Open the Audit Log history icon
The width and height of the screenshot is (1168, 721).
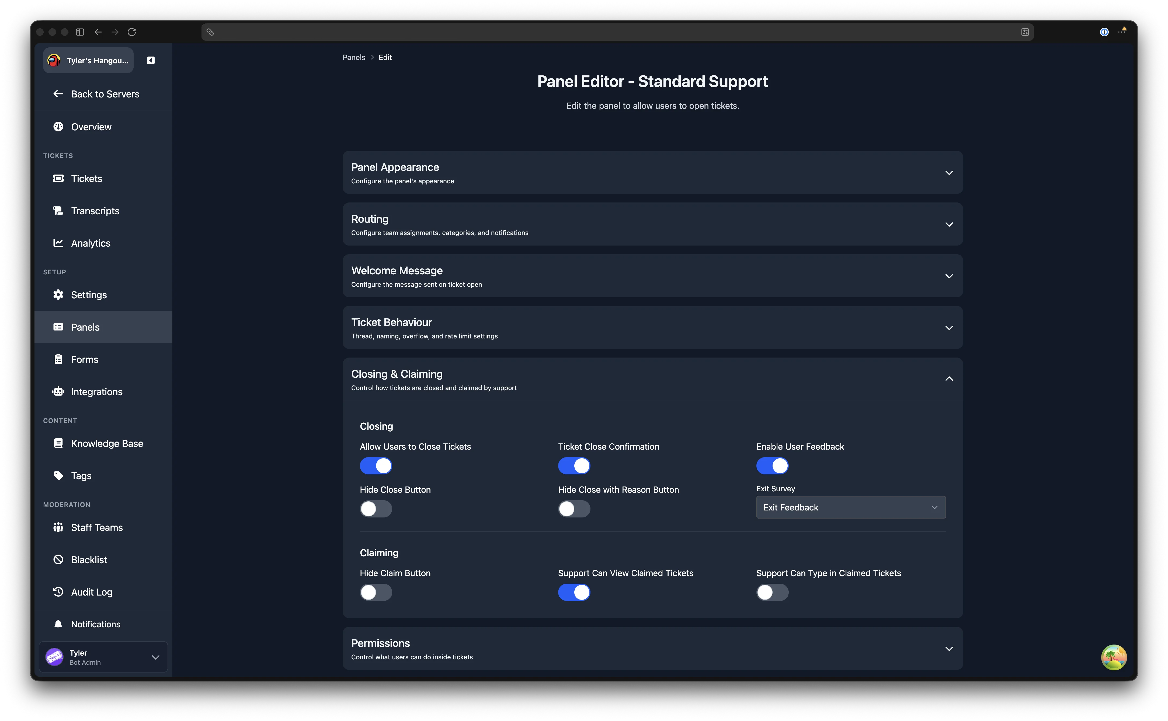pyautogui.click(x=58, y=592)
